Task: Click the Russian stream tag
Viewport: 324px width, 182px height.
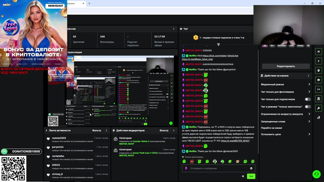Action: (282, 46)
